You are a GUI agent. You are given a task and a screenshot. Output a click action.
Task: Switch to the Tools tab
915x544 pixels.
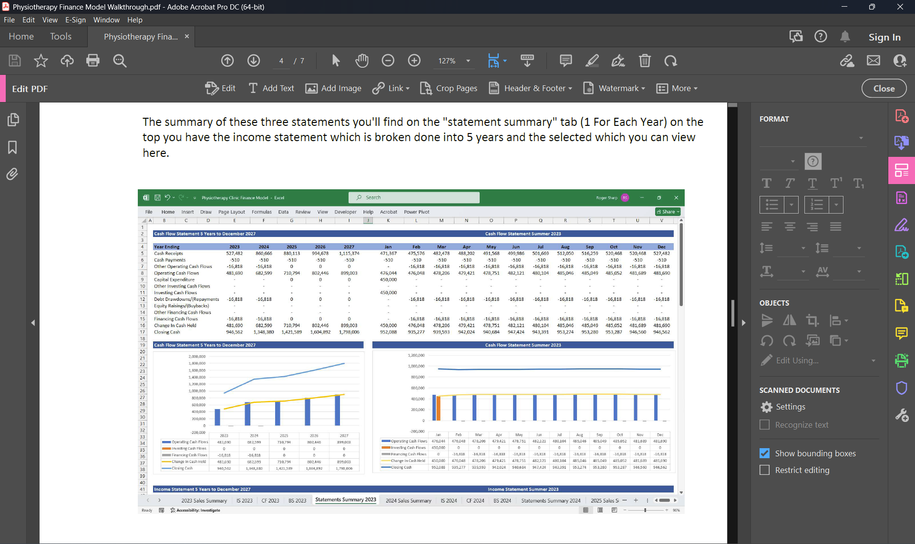[x=61, y=36]
